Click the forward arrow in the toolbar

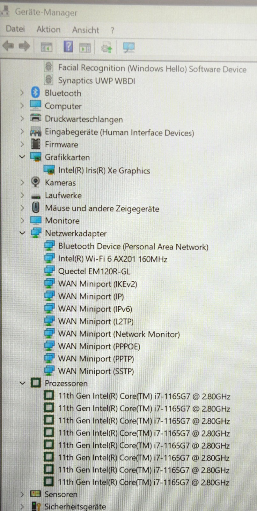coord(24,47)
